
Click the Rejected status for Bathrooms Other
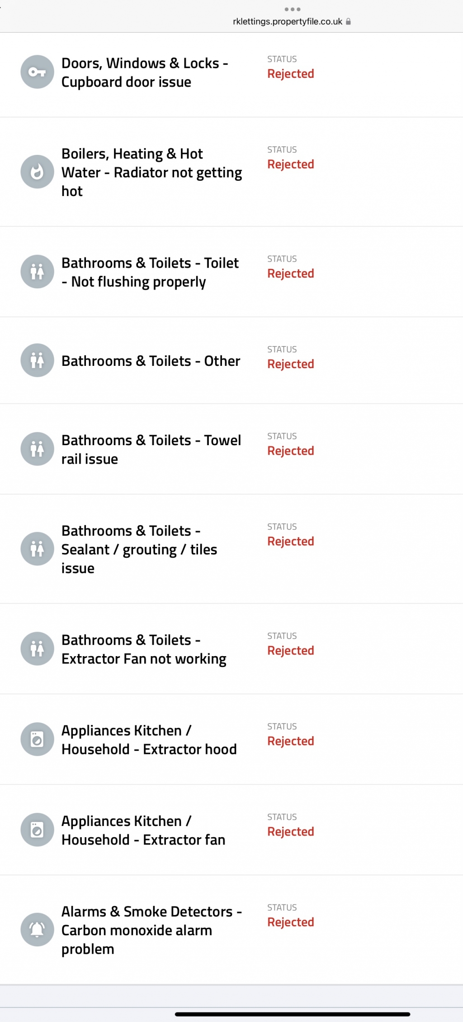tap(290, 364)
